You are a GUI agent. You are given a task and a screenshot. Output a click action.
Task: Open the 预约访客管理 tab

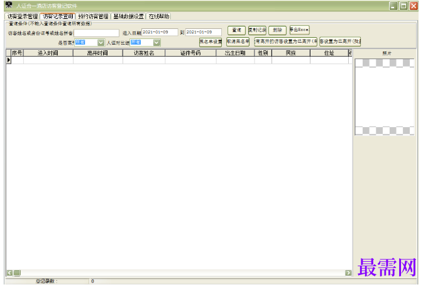tap(94, 16)
